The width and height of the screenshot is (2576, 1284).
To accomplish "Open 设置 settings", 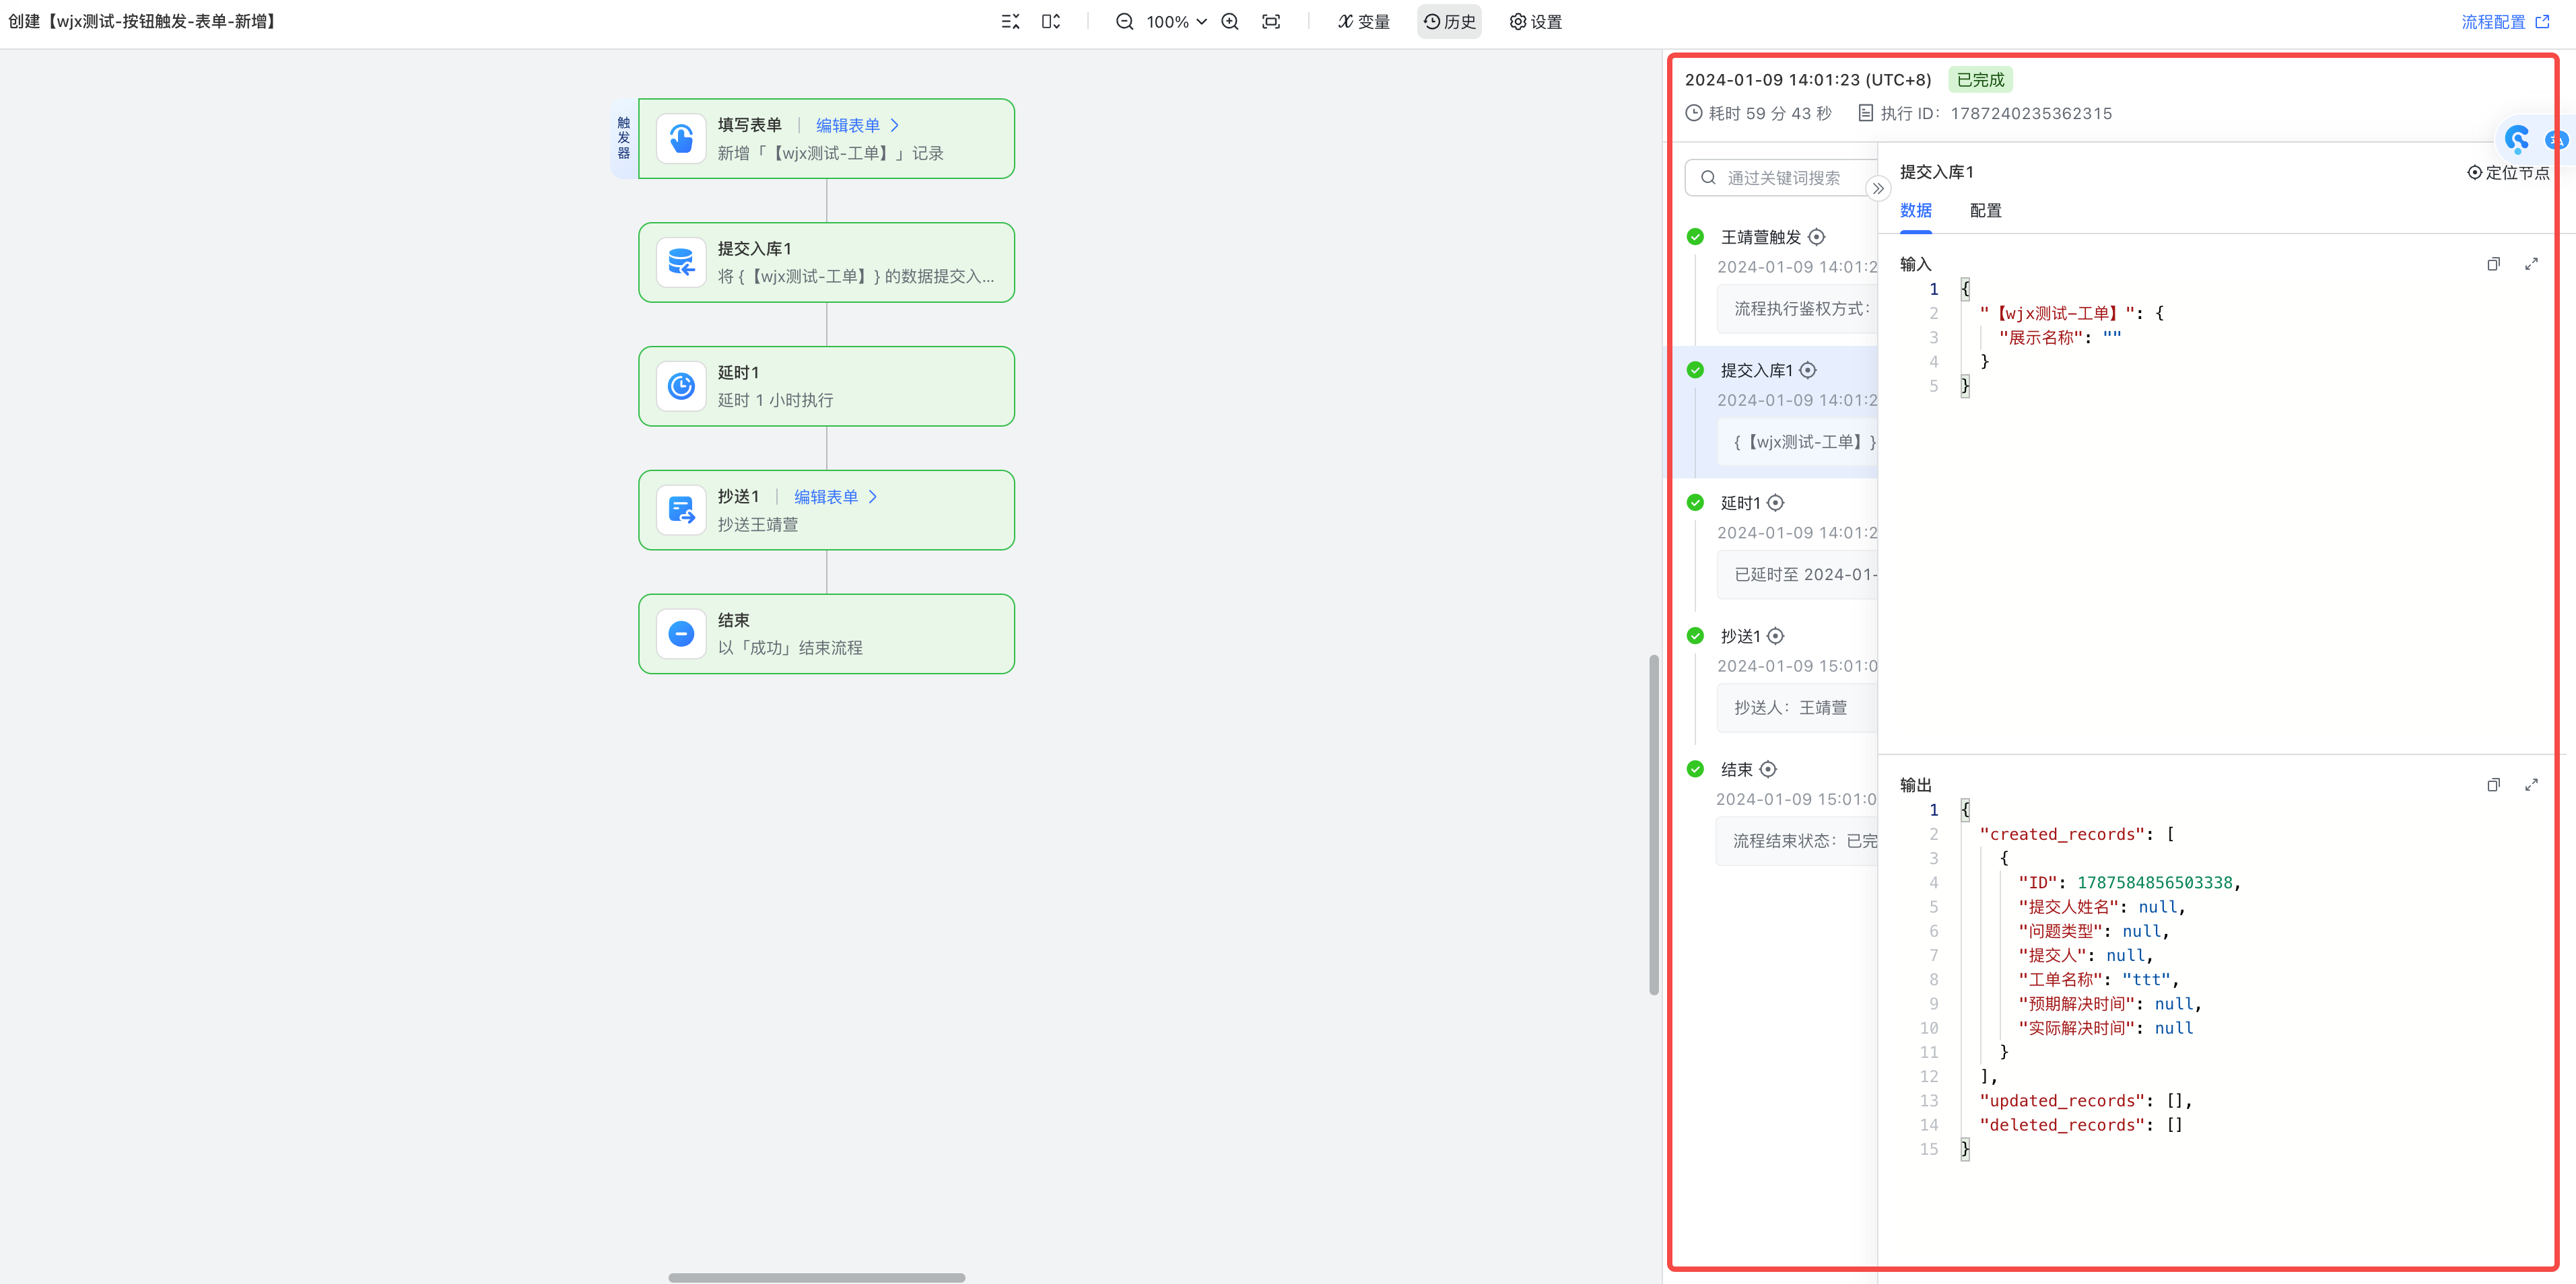I will 1536,22.
